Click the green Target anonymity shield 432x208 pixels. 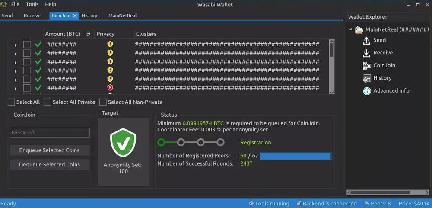123,143
